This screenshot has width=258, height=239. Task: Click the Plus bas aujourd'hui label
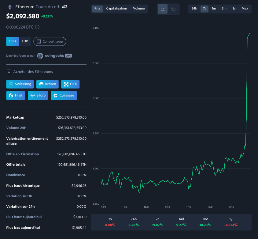click(x=23, y=228)
